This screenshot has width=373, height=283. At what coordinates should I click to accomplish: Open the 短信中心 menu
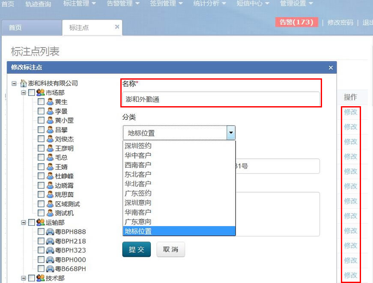[x=253, y=3]
